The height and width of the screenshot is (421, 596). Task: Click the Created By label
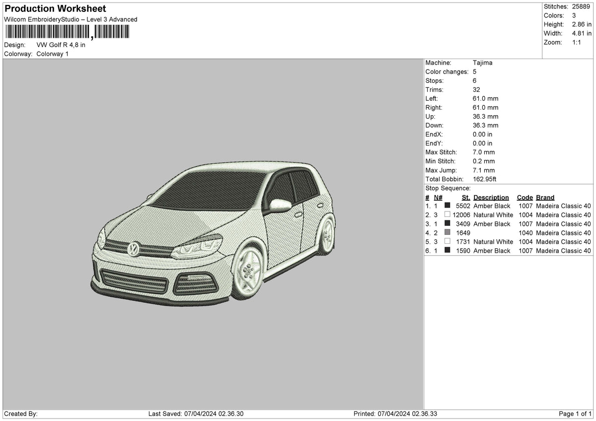21,414
